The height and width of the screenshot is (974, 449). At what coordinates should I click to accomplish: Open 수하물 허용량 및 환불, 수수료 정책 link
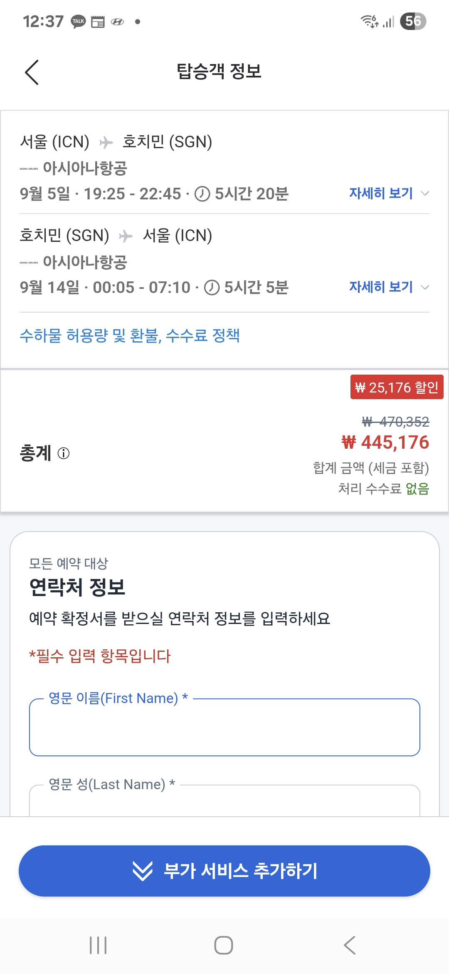130,335
